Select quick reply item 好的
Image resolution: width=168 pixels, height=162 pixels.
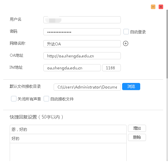(68, 139)
